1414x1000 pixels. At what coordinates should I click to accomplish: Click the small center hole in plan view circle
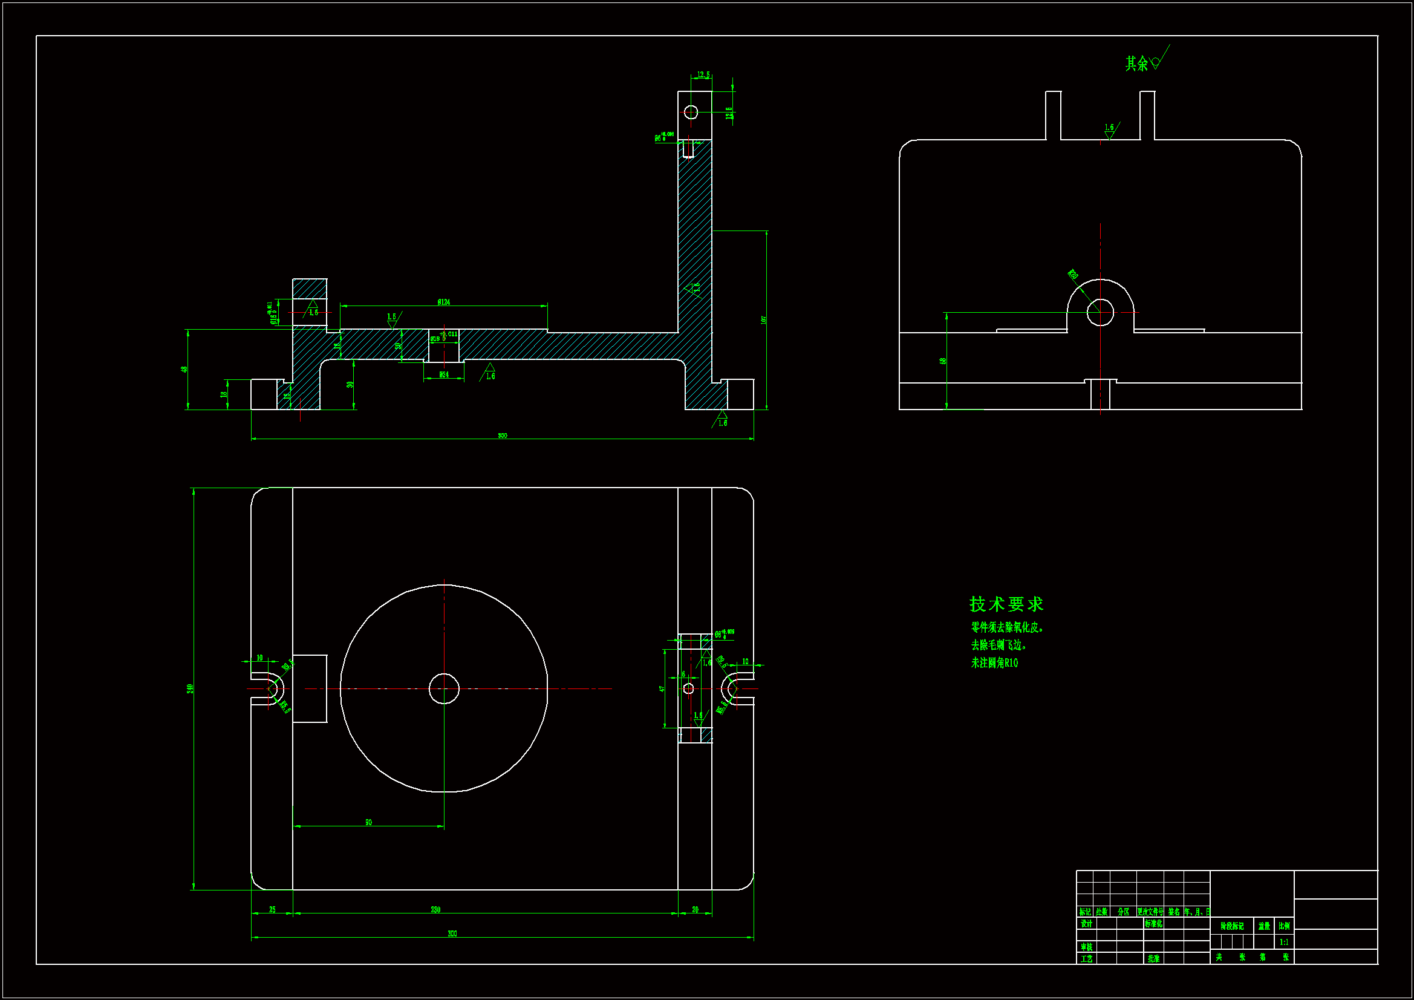tap(444, 688)
